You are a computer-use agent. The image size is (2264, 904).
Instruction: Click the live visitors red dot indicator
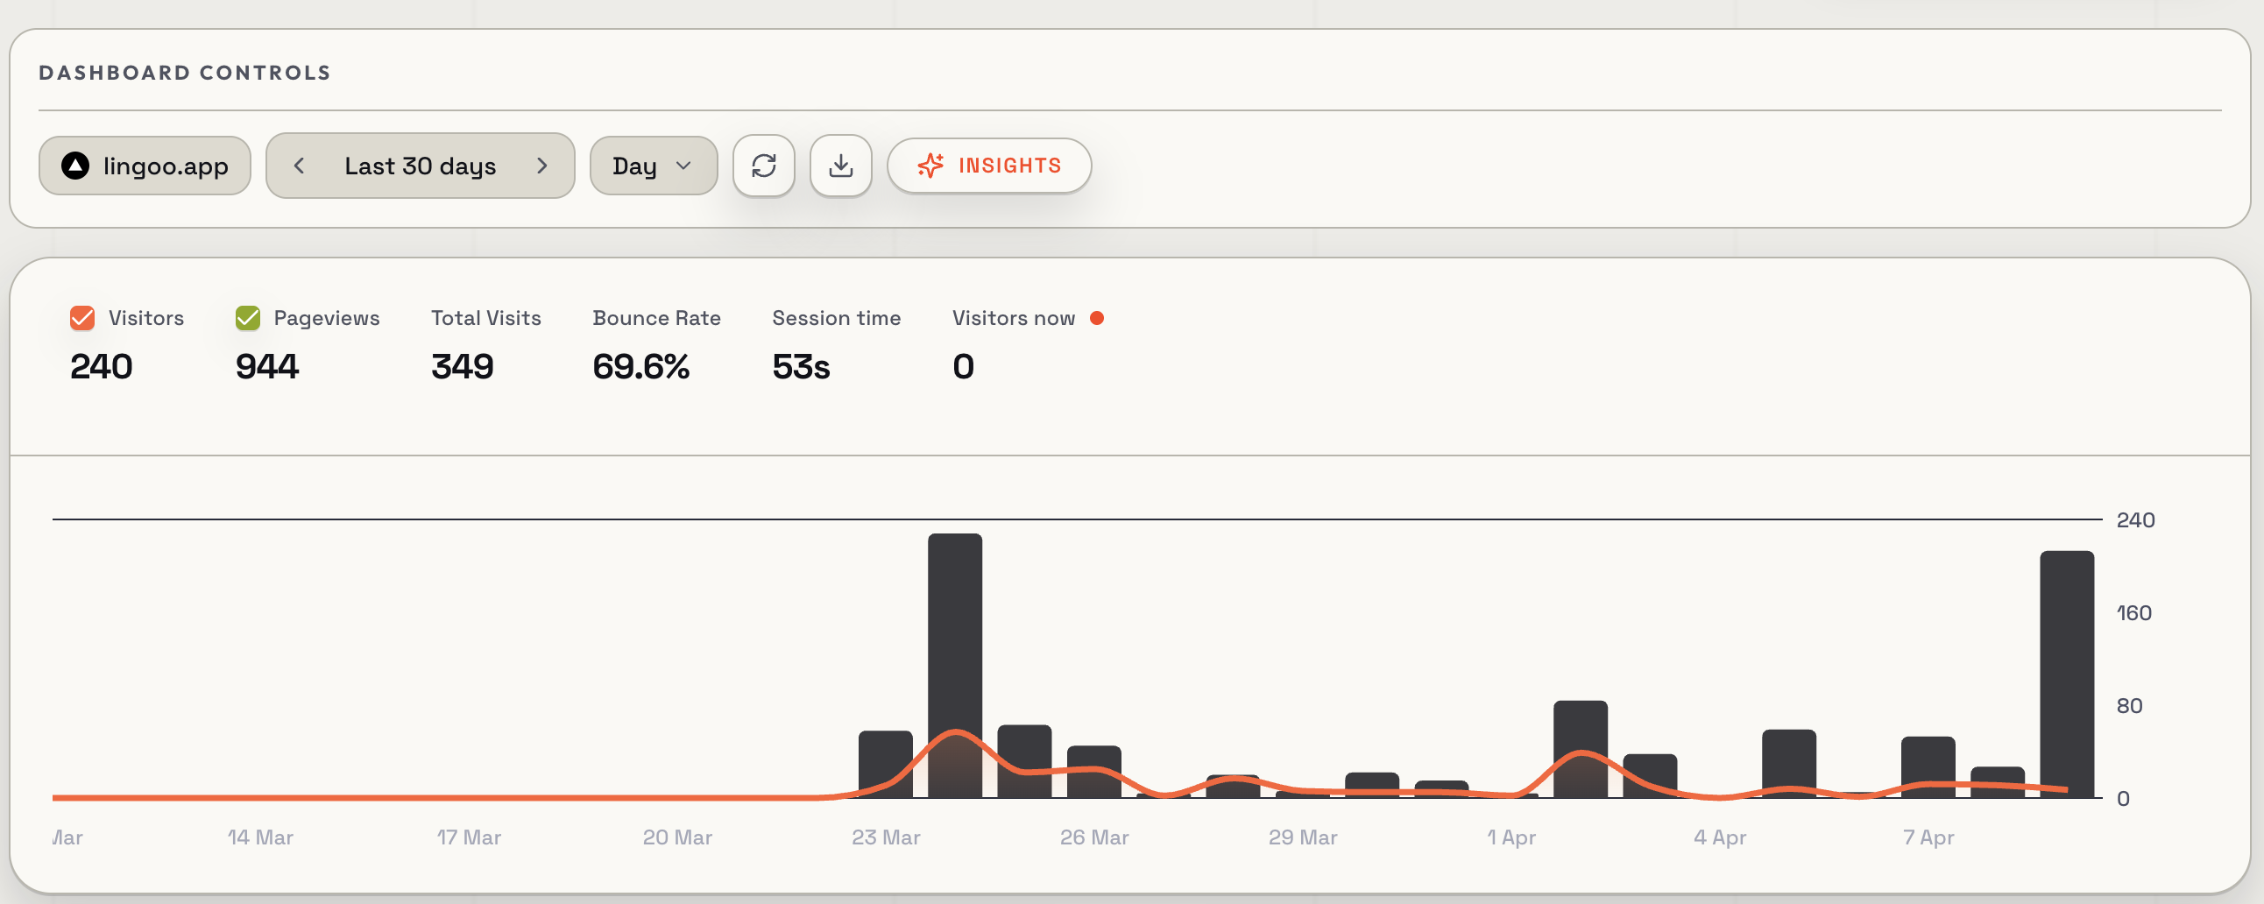click(1096, 318)
